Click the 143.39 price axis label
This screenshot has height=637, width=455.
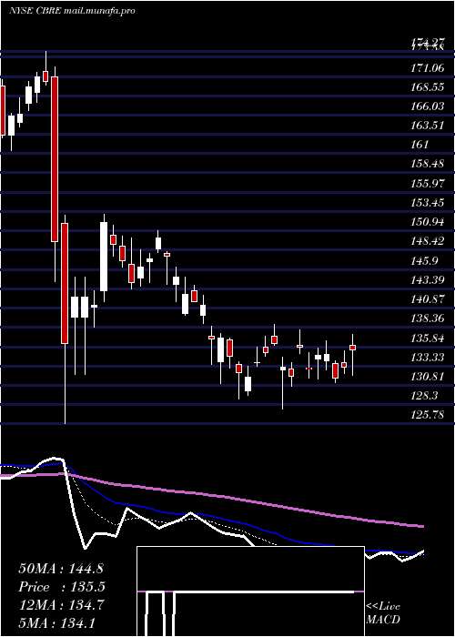[x=428, y=280]
